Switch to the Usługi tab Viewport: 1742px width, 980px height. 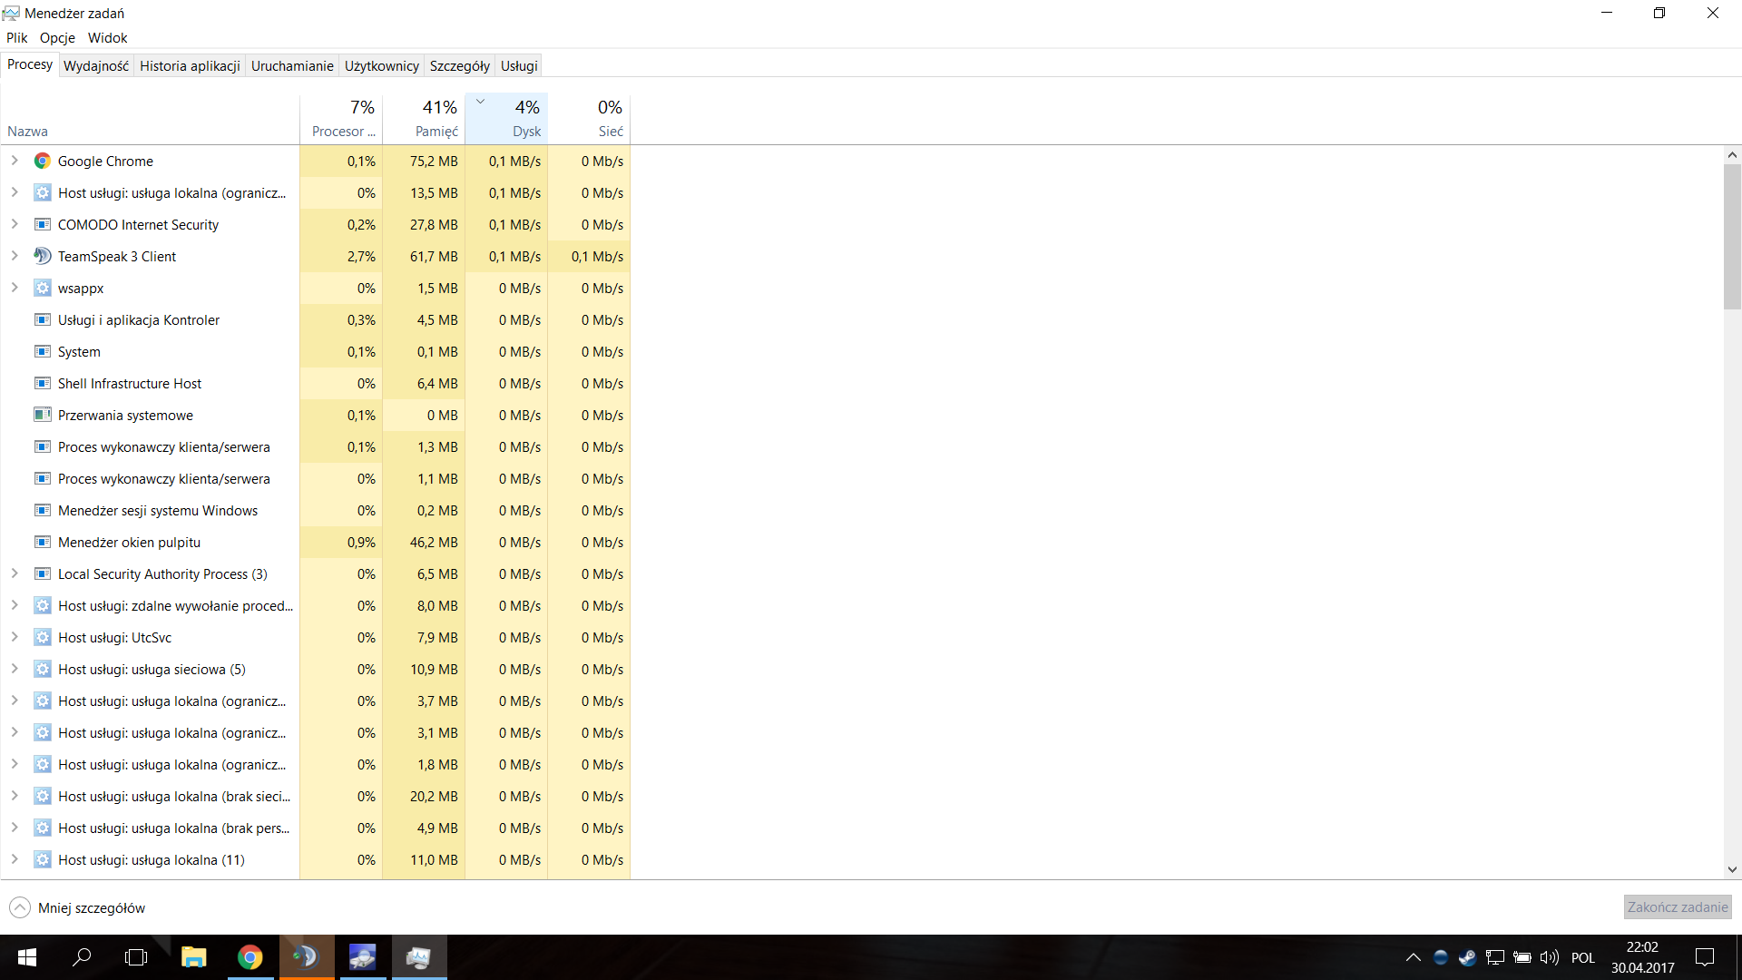[519, 66]
